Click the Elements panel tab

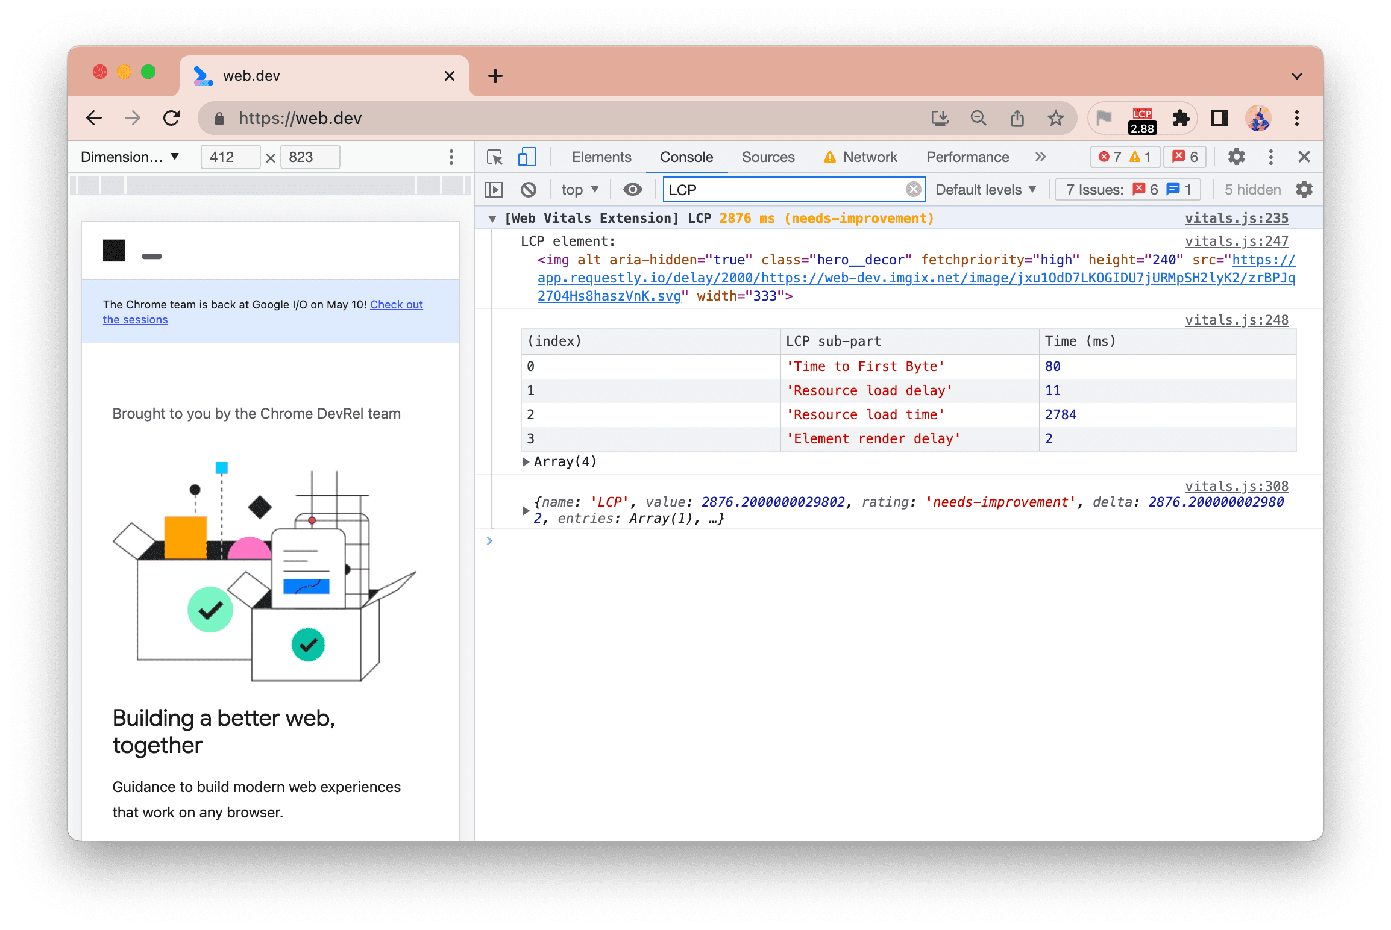[x=600, y=157]
